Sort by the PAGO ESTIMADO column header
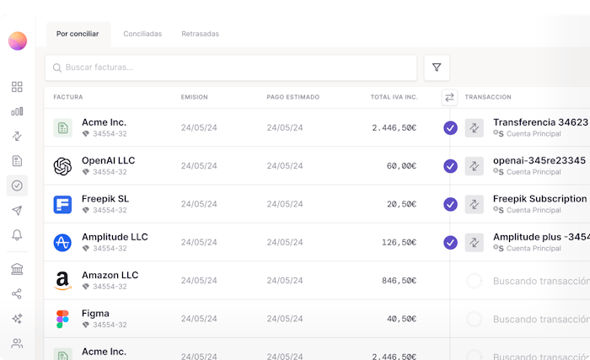Viewport: 590px width, 360px height. pyautogui.click(x=293, y=97)
